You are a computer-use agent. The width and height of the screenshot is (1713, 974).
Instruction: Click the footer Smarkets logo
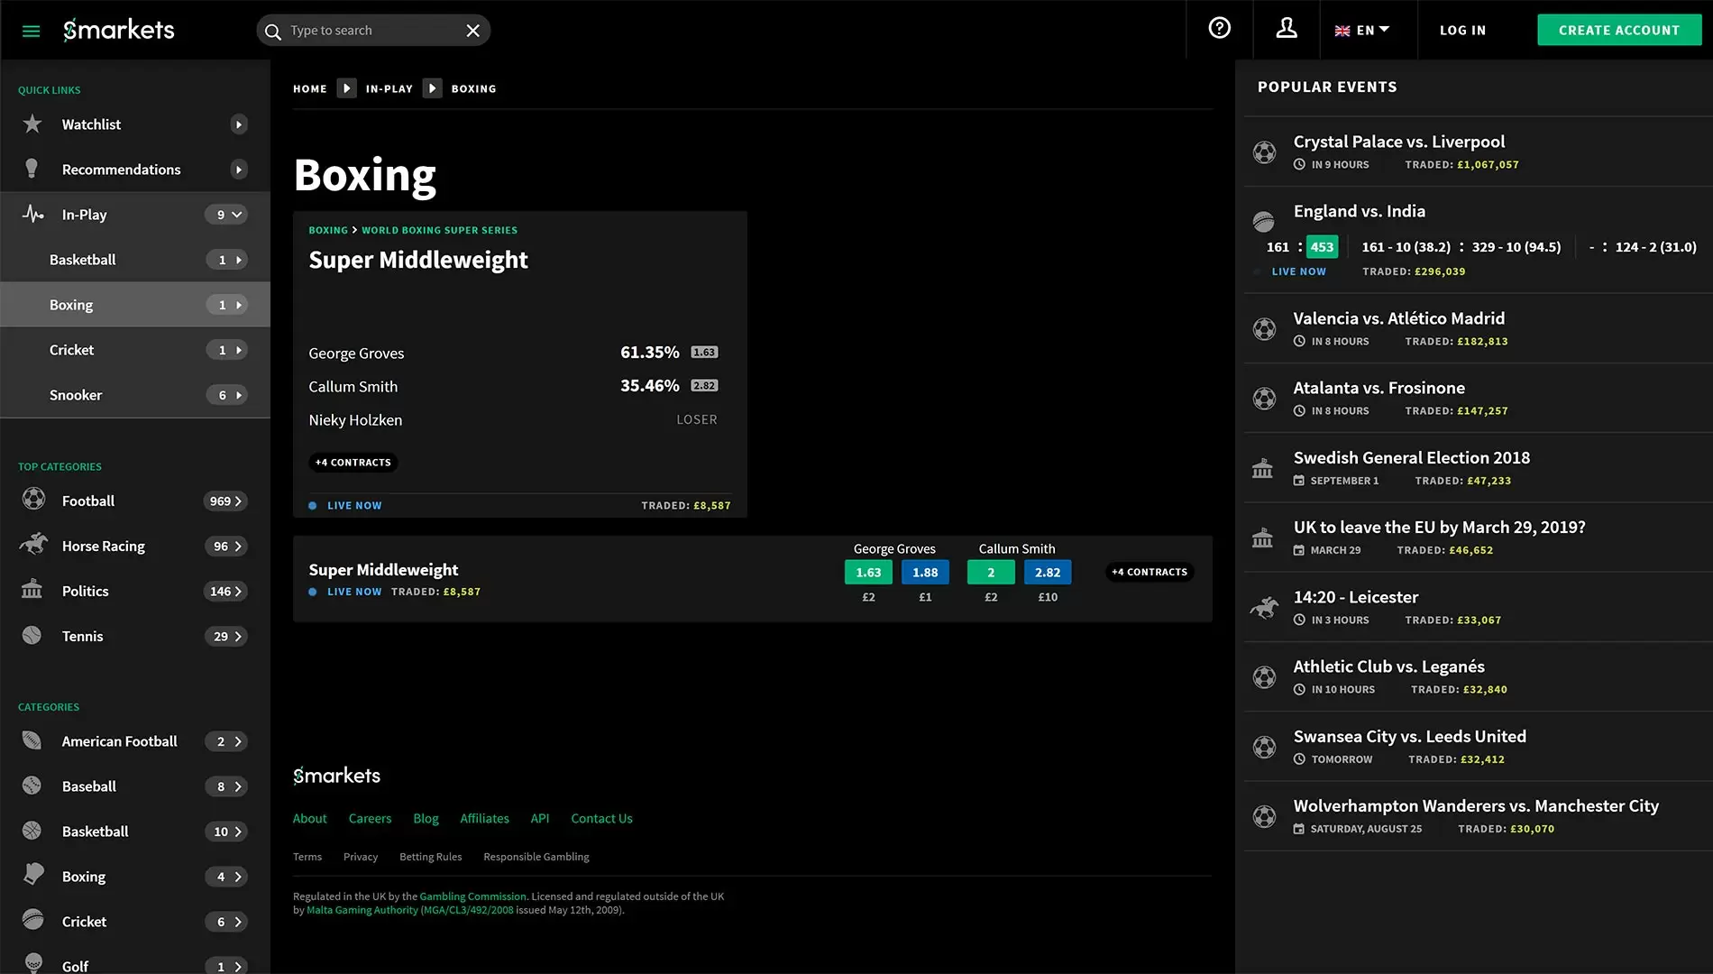(336, 776)
